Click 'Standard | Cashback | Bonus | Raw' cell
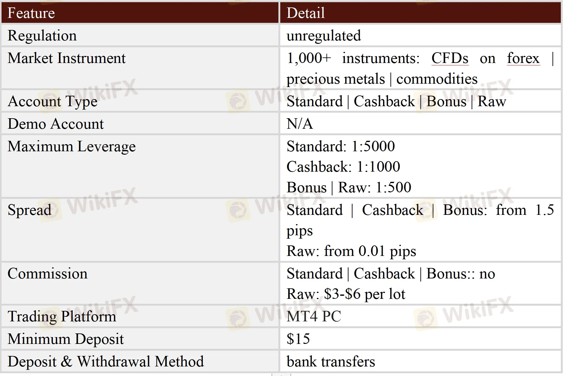This screenshot has width=563, height=376. click(396, 102)
